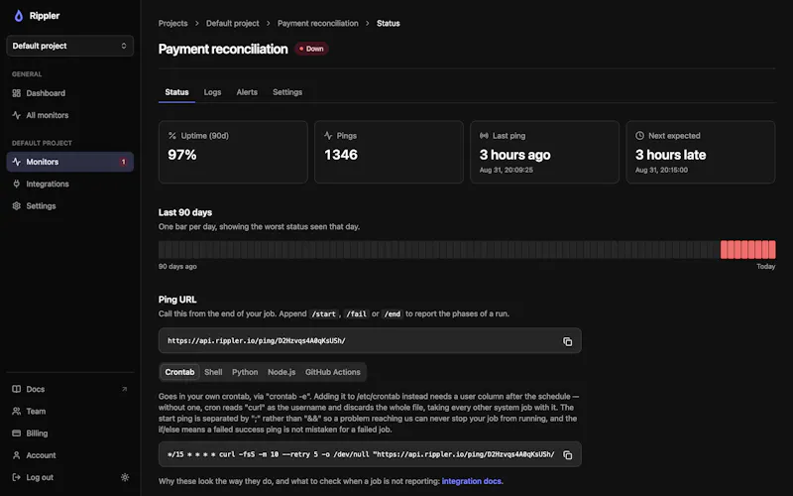Toggle the light/dark theme sun icon

125,477
